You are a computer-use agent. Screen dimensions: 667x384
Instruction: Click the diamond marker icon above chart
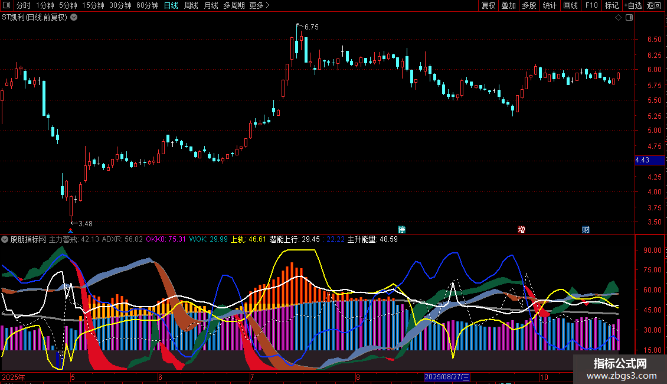618,18
